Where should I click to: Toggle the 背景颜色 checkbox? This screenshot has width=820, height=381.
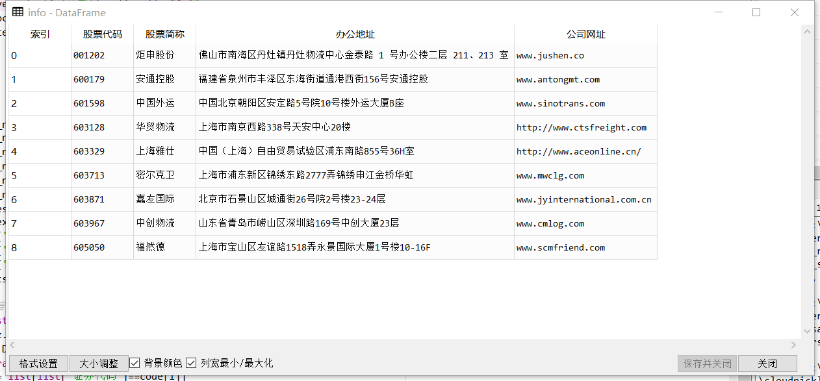tap(135, 363)
